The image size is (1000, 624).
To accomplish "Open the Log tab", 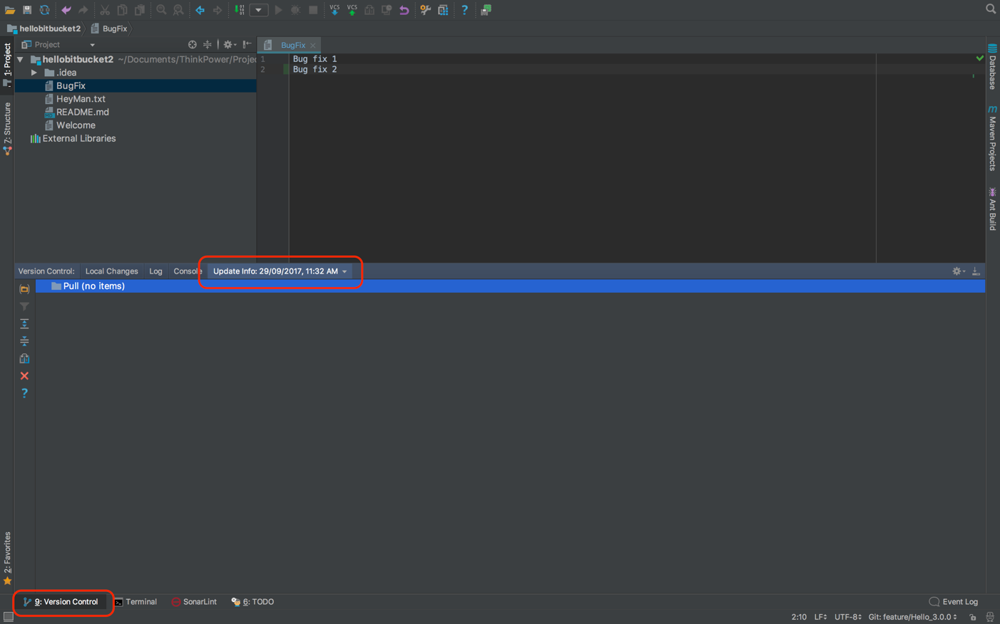I will 155,271.
